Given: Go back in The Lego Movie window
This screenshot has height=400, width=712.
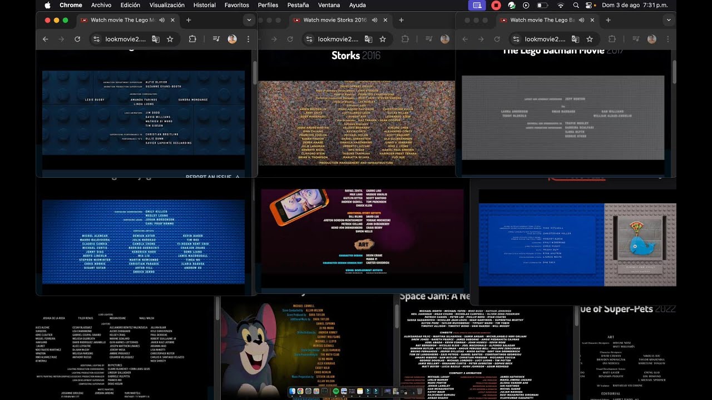Looking at the screenshot, I should click(46, 39).
